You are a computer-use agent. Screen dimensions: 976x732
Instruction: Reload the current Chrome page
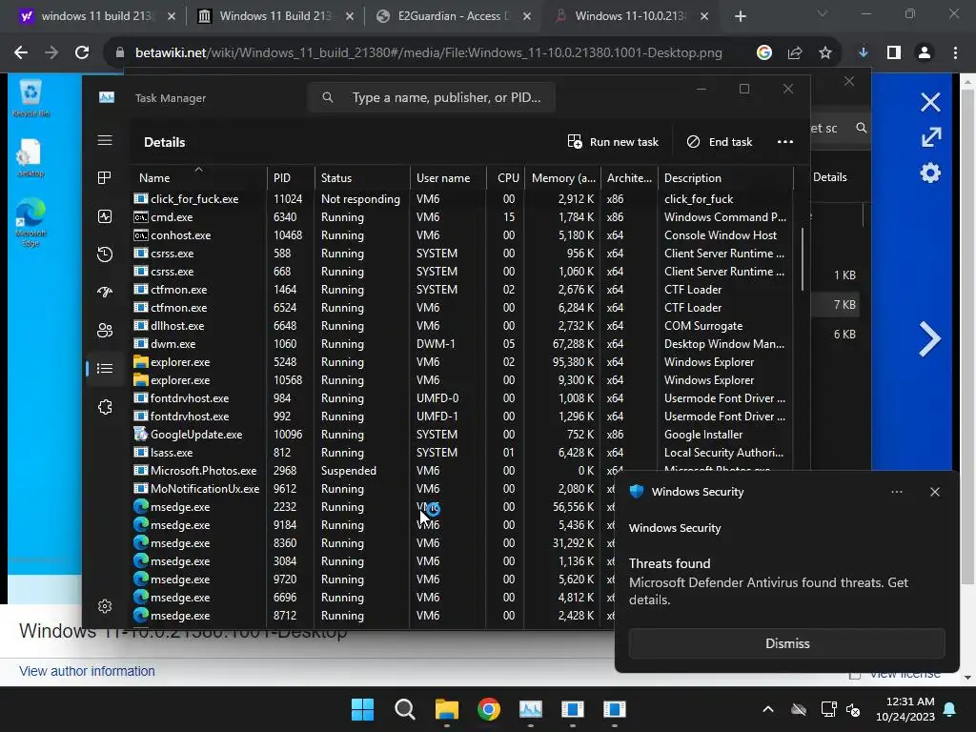point(82,53)
